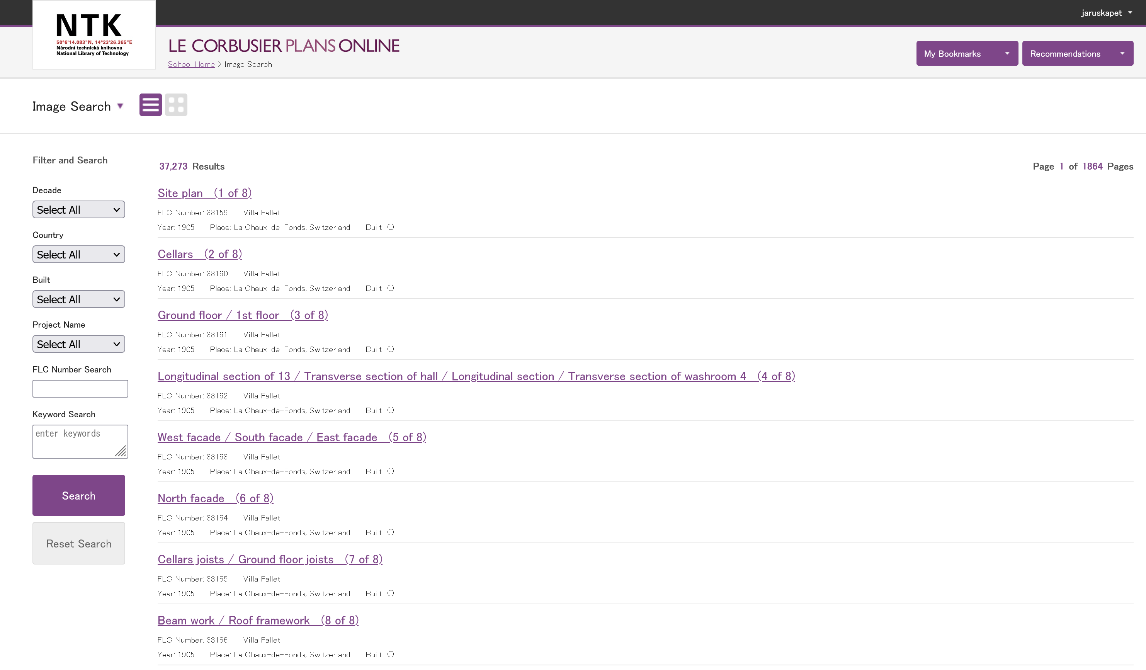
Task: Open Ground floor / 1st floor result
Action: (243, 315)
